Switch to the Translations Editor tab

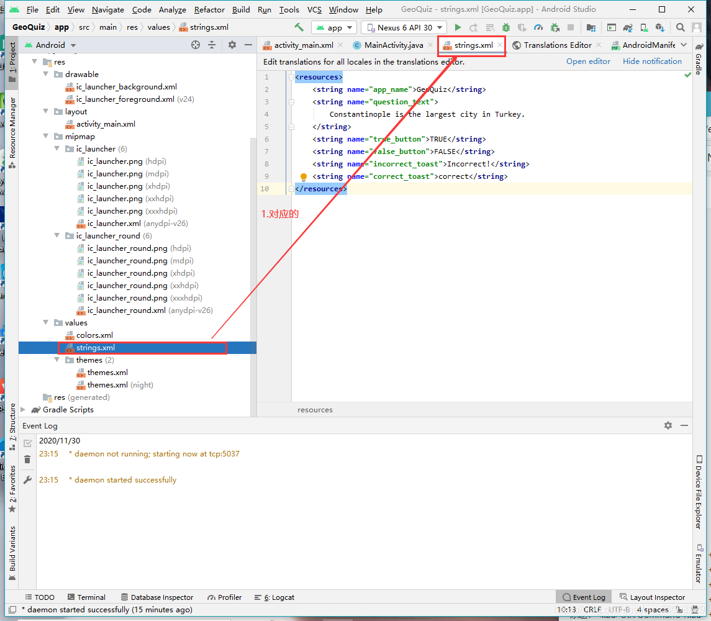point(557,45)
